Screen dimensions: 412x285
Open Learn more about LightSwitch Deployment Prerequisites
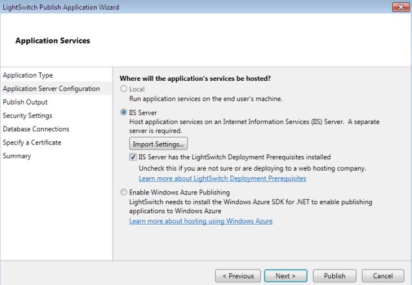coord(222,178)
